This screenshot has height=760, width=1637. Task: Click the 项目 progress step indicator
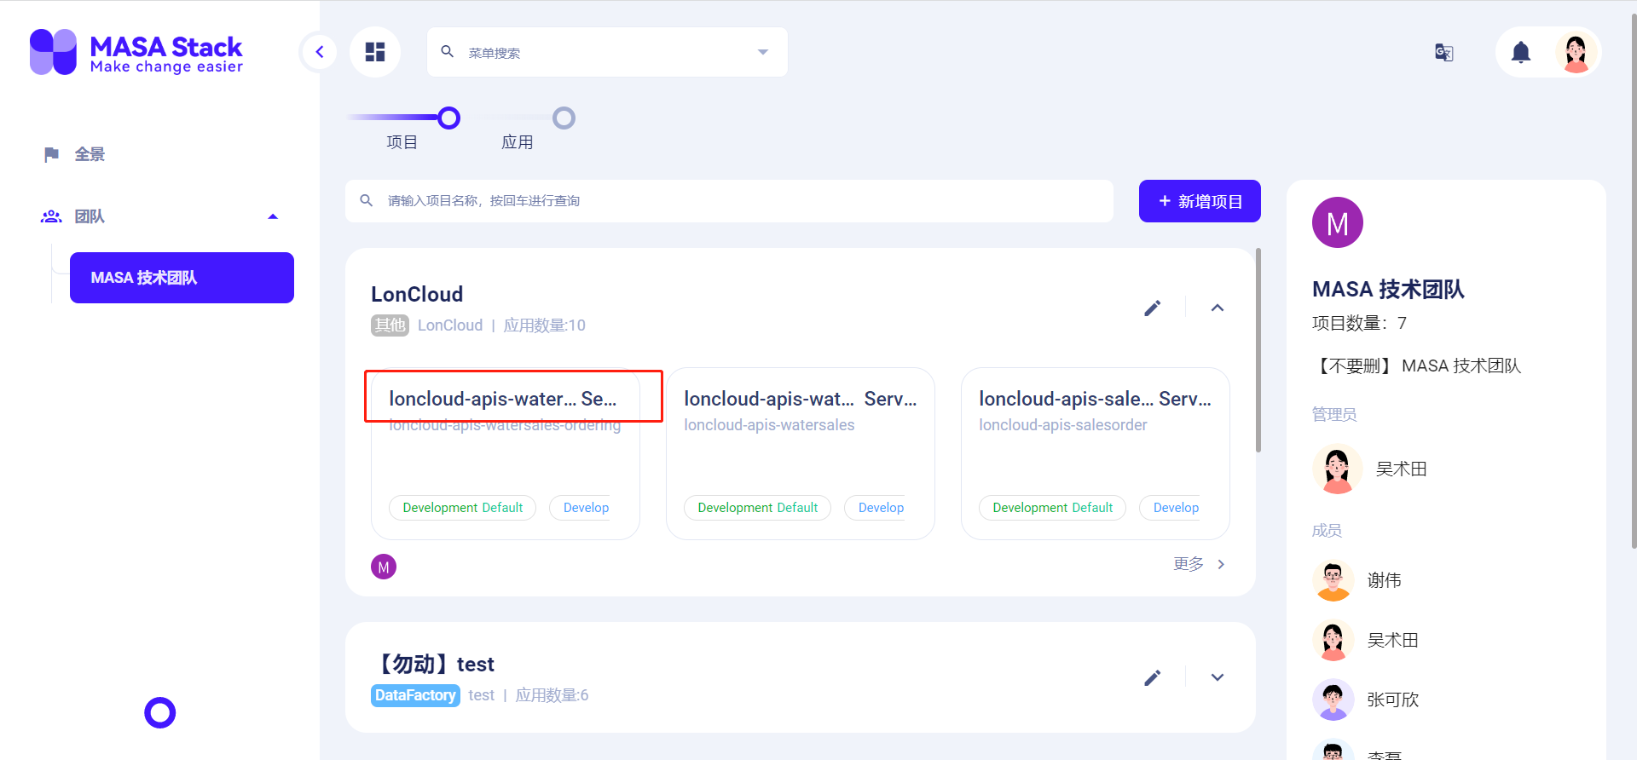[449, 118]
